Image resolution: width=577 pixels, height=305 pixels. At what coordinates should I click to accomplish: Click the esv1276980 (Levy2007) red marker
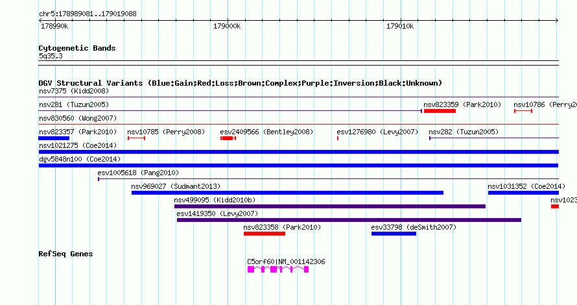coord(338,138)
